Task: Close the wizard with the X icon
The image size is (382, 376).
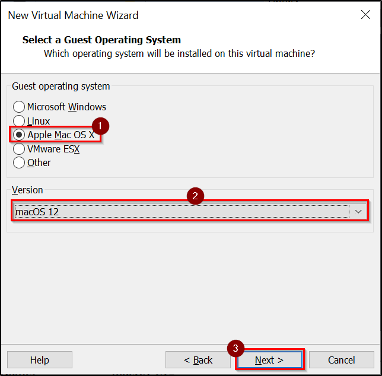Action: tap(365, 15)
